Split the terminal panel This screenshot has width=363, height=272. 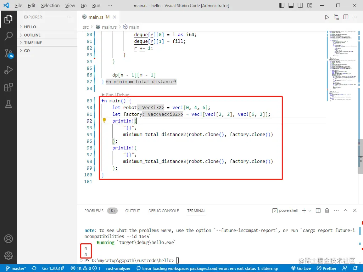pyautogui.click(x=318, y=210)
